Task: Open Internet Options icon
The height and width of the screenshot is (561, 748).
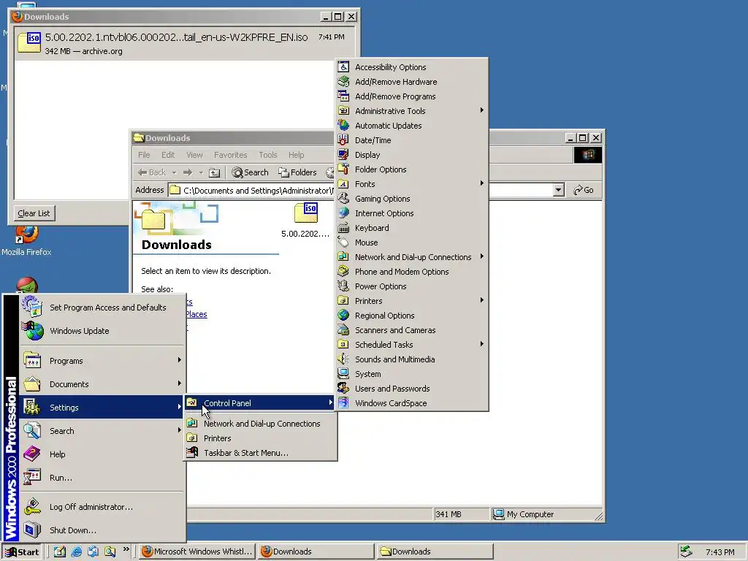Action: (x=343, y=213)
